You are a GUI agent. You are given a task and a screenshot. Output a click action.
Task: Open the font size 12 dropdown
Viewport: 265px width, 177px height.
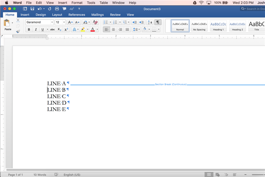pos(64,22)
